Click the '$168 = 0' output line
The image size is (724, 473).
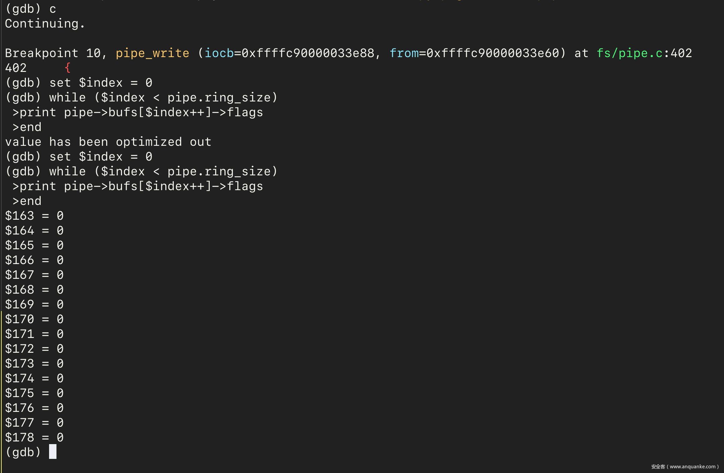[x=34, y=290]
